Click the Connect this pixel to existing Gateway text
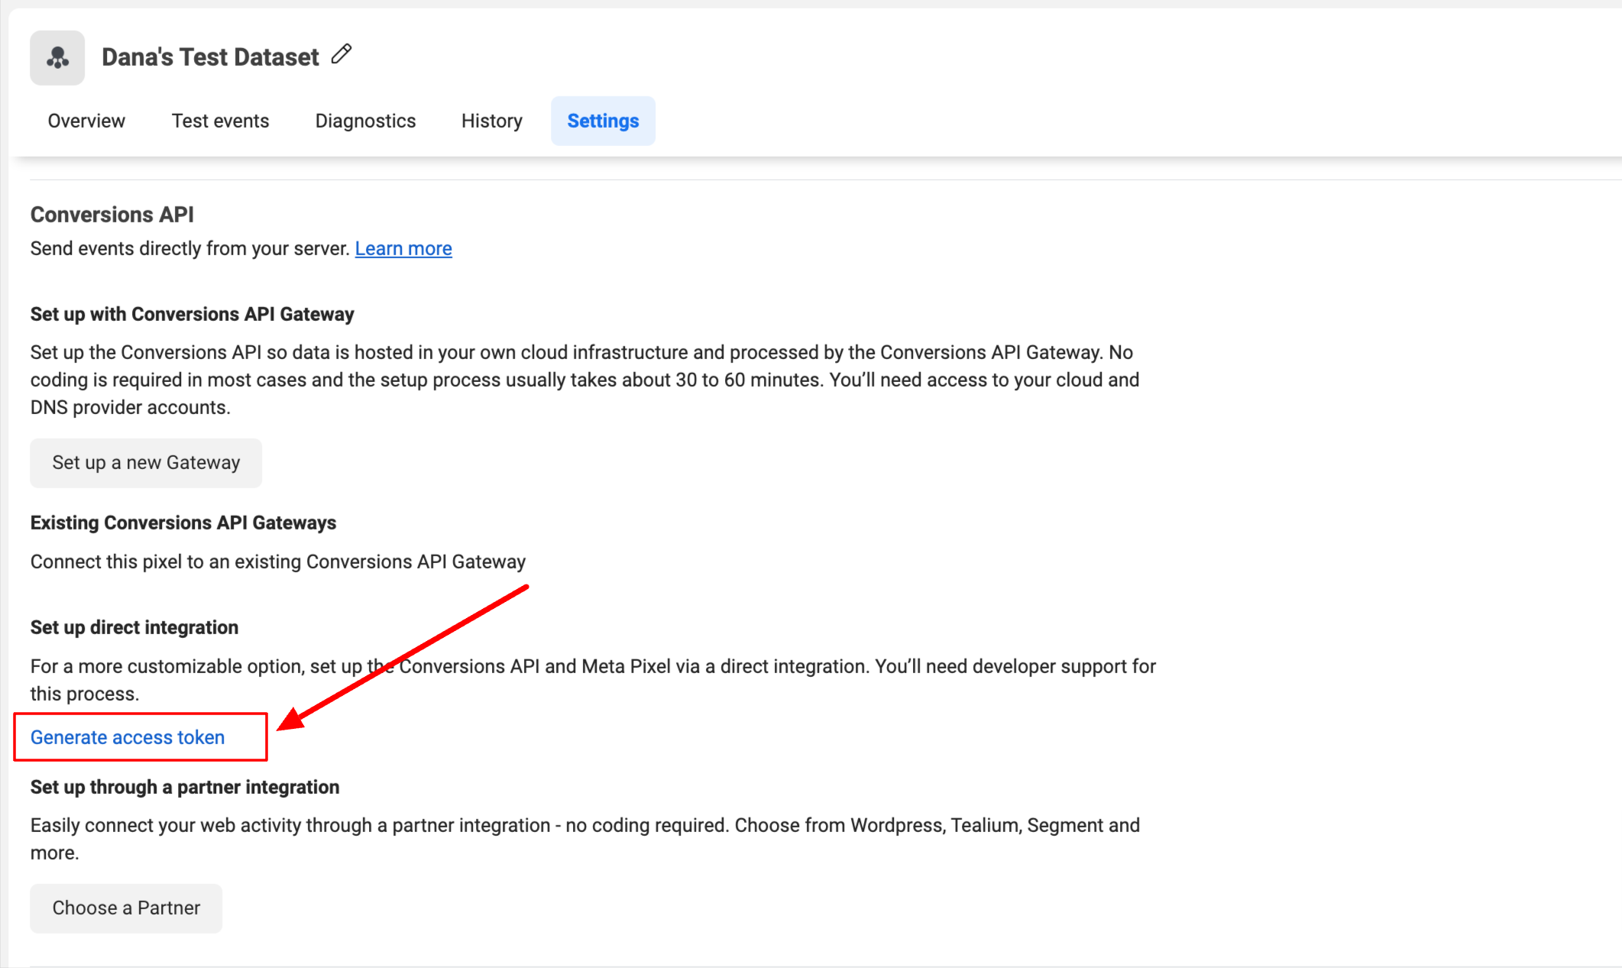Screen dimensions: 1622x968 278,562
